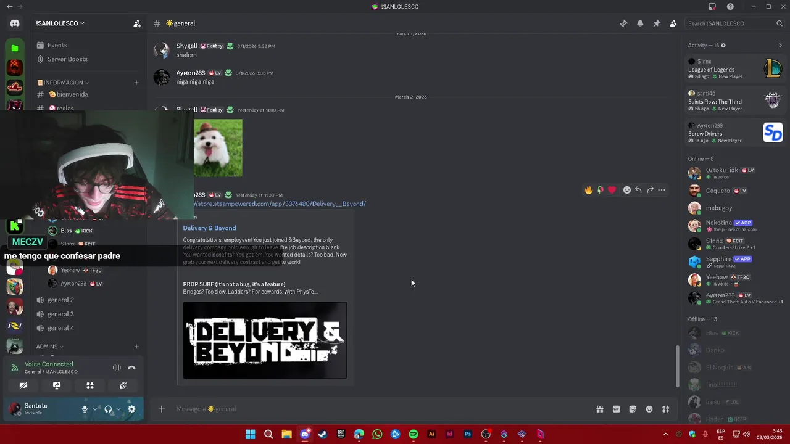The image size is (790, 444).
Task: Hide the member list icon
Action: (673, 23)
